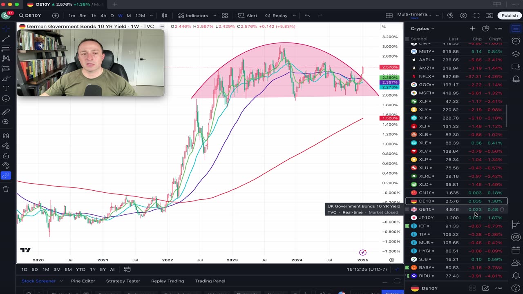Minimize the bottom panel
This screenshot has height=294, width=523.
[x=384, y=281]
